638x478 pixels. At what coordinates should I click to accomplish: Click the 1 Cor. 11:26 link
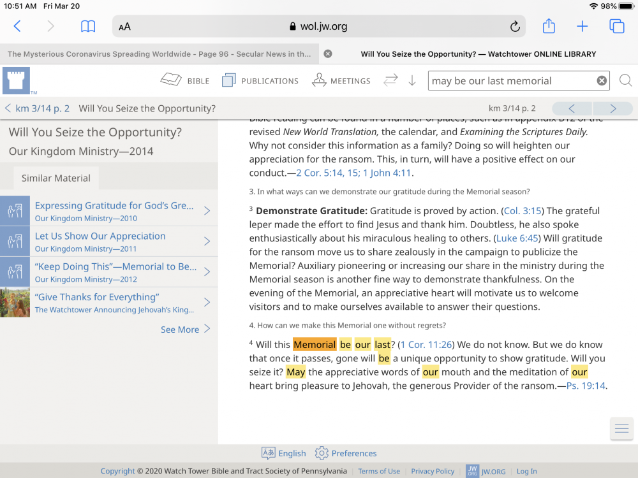(x=426, y=345)
